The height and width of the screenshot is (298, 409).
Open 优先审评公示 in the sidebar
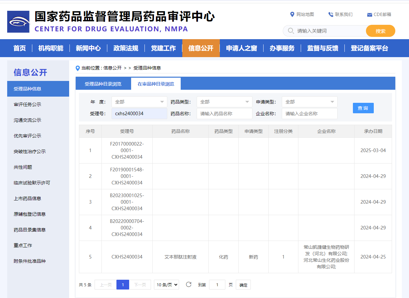click(x=27, y=136)
